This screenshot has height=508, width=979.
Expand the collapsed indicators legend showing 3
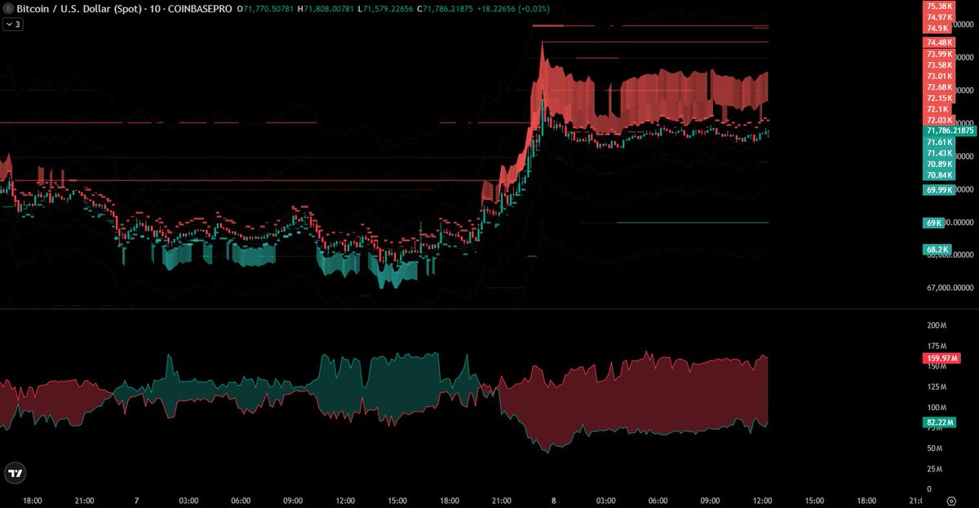[x=13, y=24]
